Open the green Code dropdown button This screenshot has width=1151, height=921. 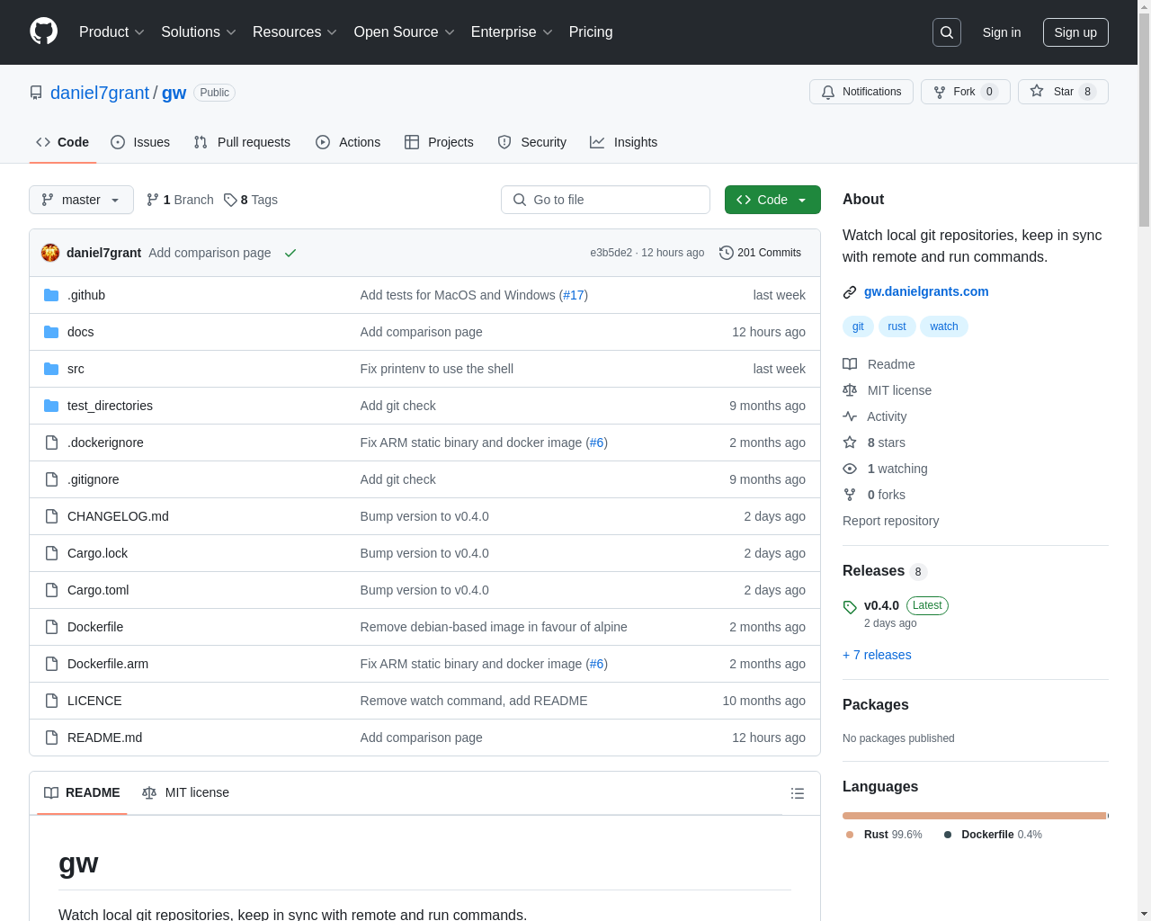point(772,200)
